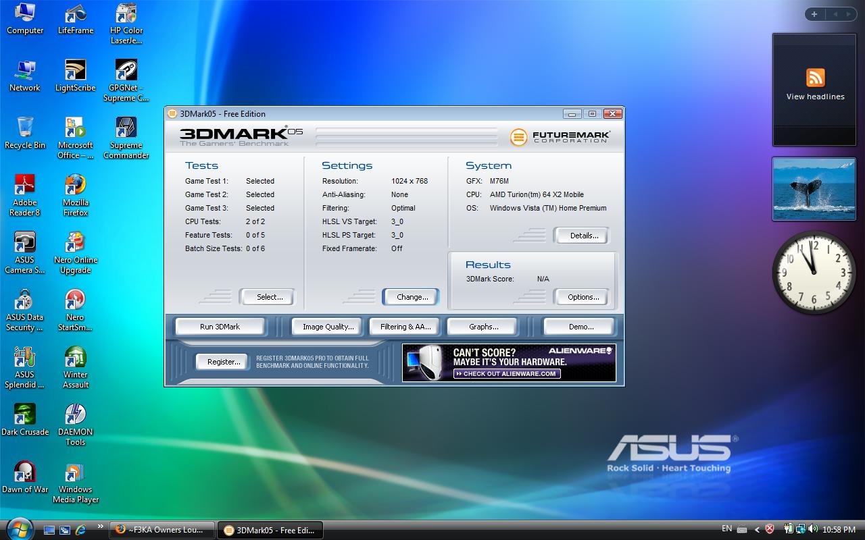Image resolution: width=865 pixels, height=540 pixels.
Task: Show hidden system tray icons arrow
Action: [757, 530]
